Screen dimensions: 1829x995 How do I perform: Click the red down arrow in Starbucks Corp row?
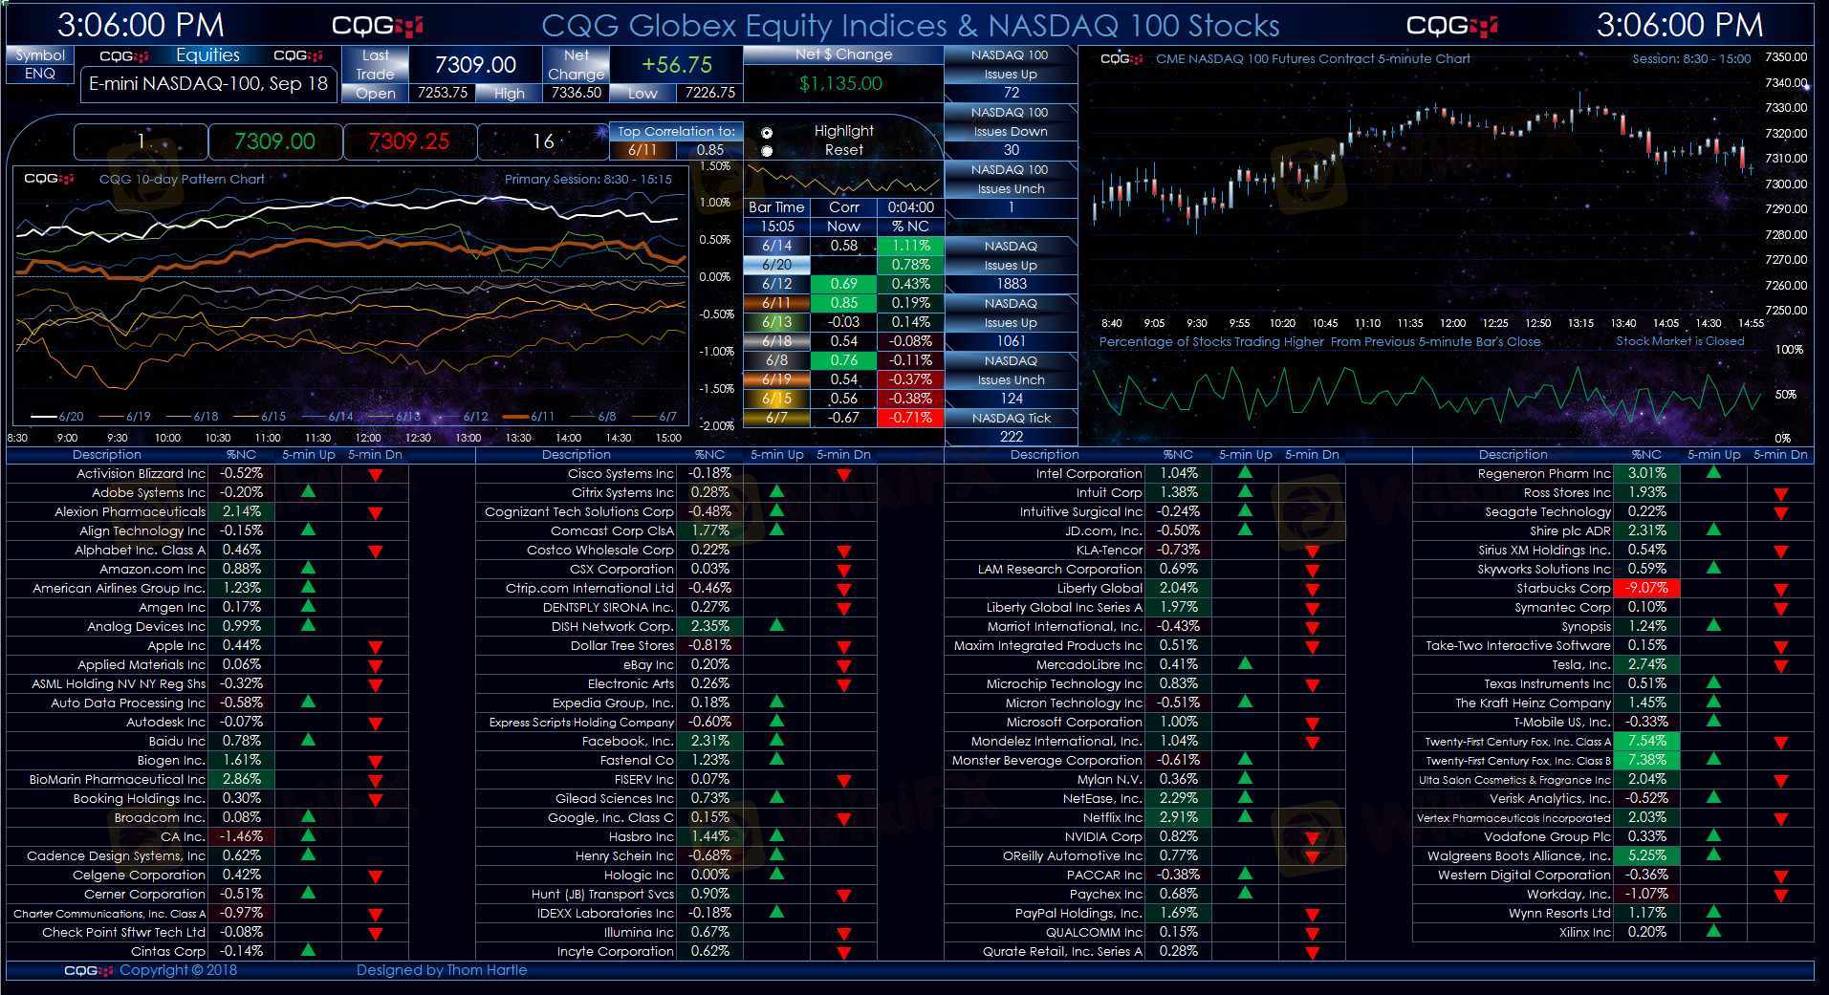click(1780, 590)
